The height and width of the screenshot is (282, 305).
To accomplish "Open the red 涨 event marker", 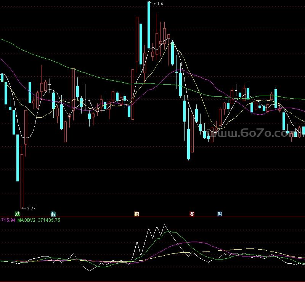I will (192, 214).
